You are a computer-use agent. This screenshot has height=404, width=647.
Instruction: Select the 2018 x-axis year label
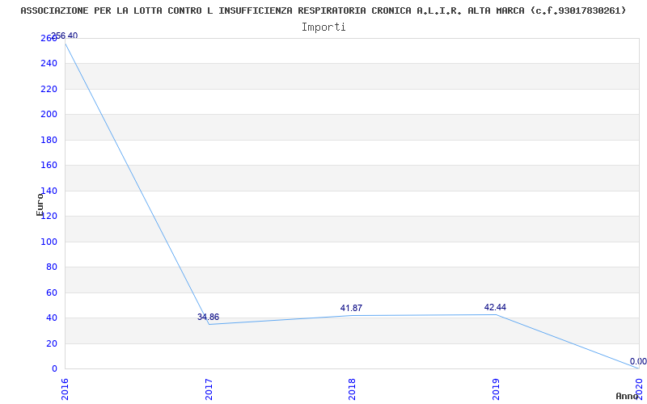point(352,389)
